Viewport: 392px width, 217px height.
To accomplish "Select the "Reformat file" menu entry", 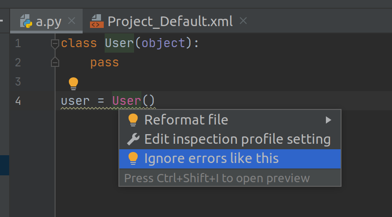I will click(186, 120).
